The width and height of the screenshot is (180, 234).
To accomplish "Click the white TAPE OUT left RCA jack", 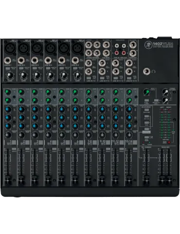I will coord(124,46).
